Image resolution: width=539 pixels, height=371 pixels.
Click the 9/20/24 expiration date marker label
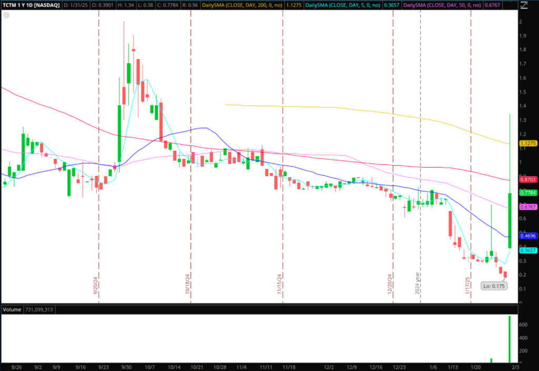coord(96,285)
